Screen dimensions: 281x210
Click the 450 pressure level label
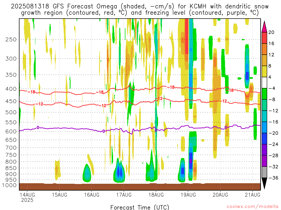[11, 101]
